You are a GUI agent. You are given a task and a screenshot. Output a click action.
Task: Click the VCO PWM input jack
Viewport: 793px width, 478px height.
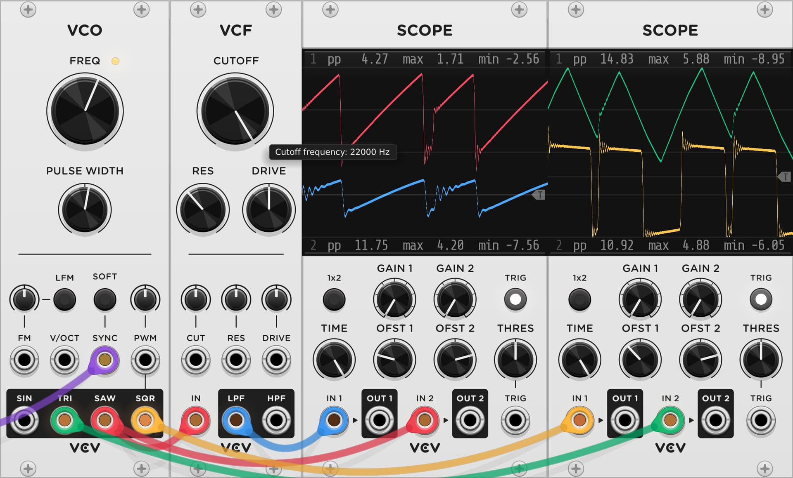point(145,360)
